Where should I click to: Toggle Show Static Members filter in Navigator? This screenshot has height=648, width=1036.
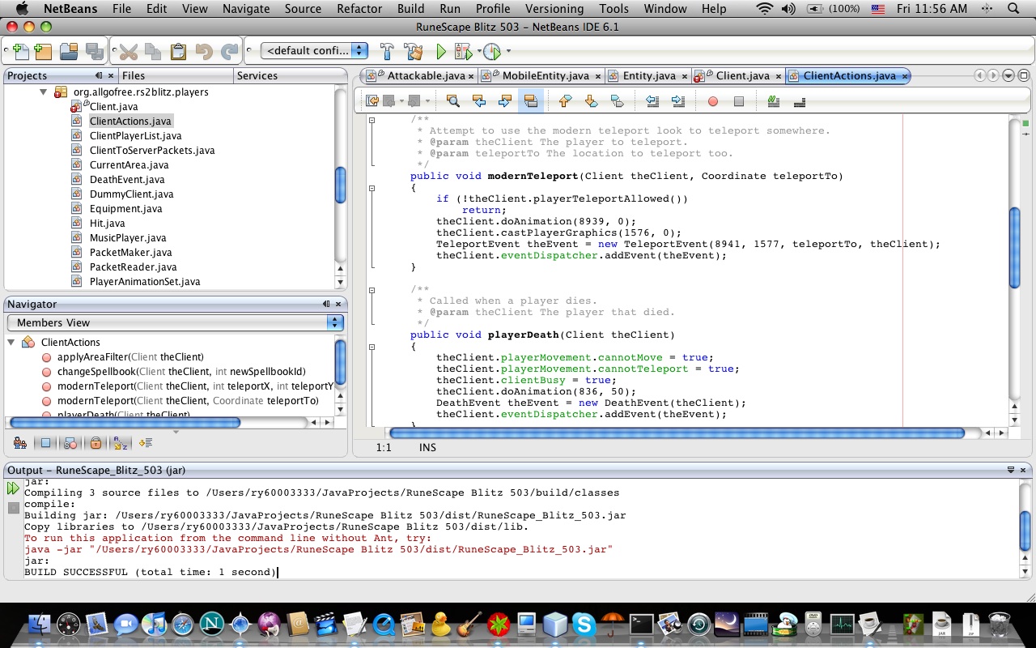70,443
